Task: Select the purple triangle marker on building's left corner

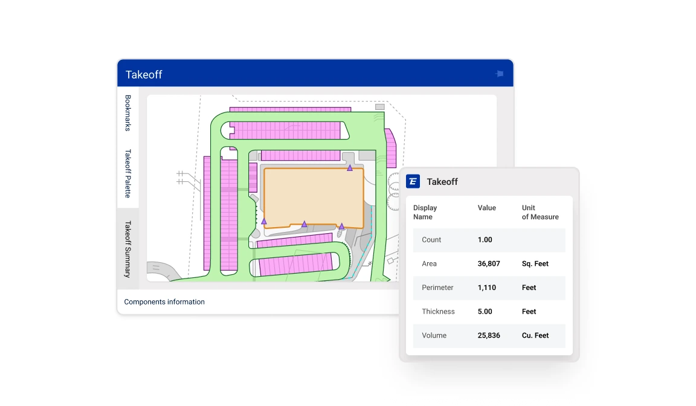Action: tap(264, 221)
